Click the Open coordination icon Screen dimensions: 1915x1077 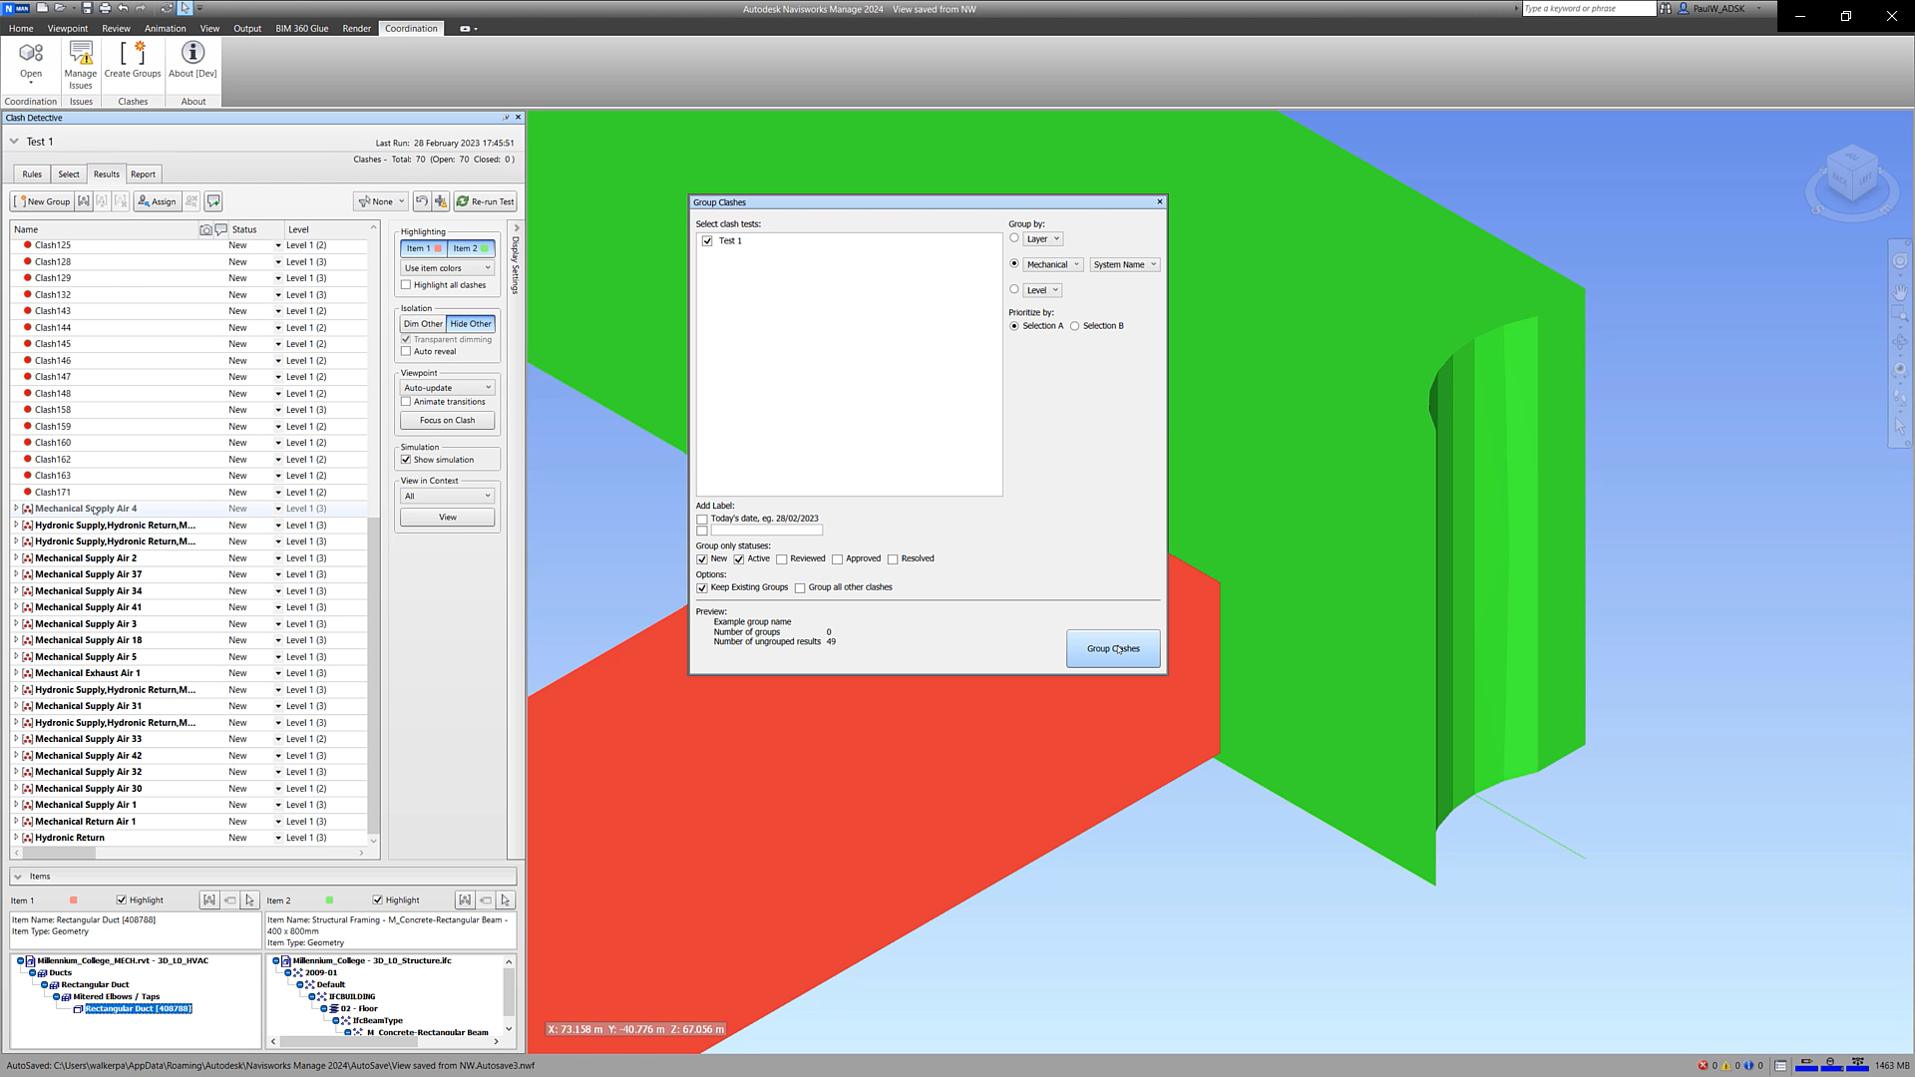point(31,54)
